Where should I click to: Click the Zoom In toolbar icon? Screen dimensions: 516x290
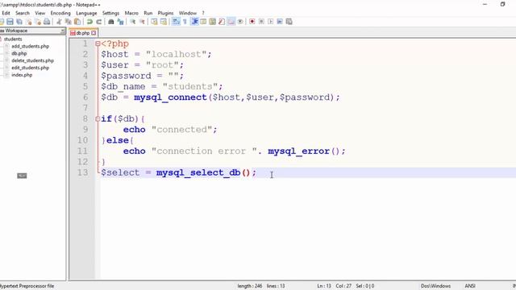click(x=132, y=22)
